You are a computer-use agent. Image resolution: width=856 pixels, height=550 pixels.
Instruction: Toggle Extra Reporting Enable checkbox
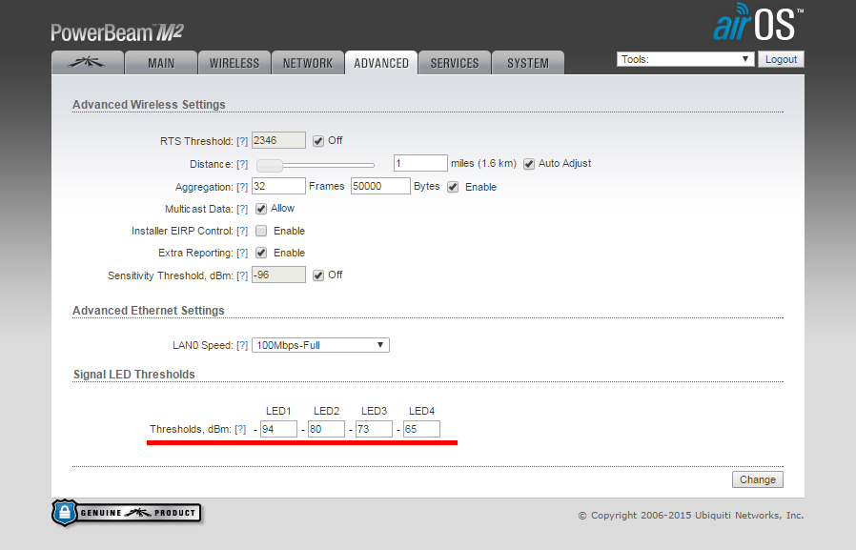tap(261, 253)
